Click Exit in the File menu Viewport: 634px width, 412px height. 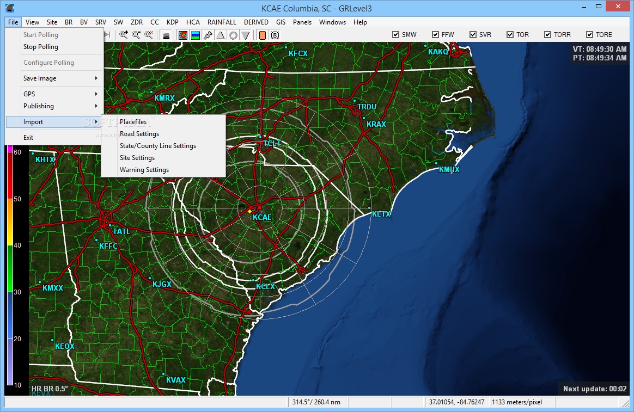pos(28,138)
